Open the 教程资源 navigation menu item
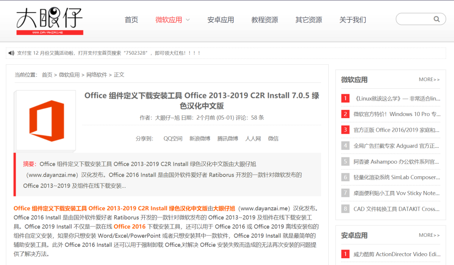Screen dimensions: 454x265 pyautogui.click(x=264, y=20)
